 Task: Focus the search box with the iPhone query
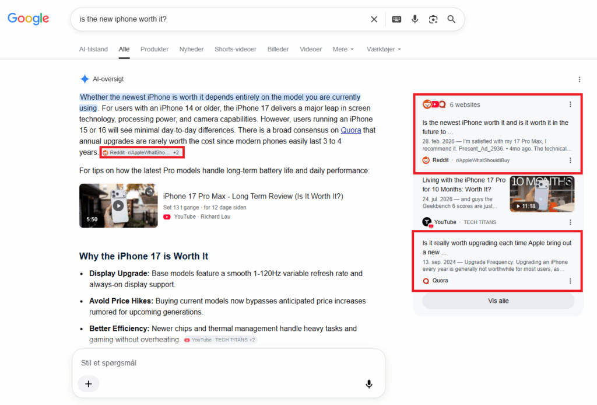tap(221, 19)
